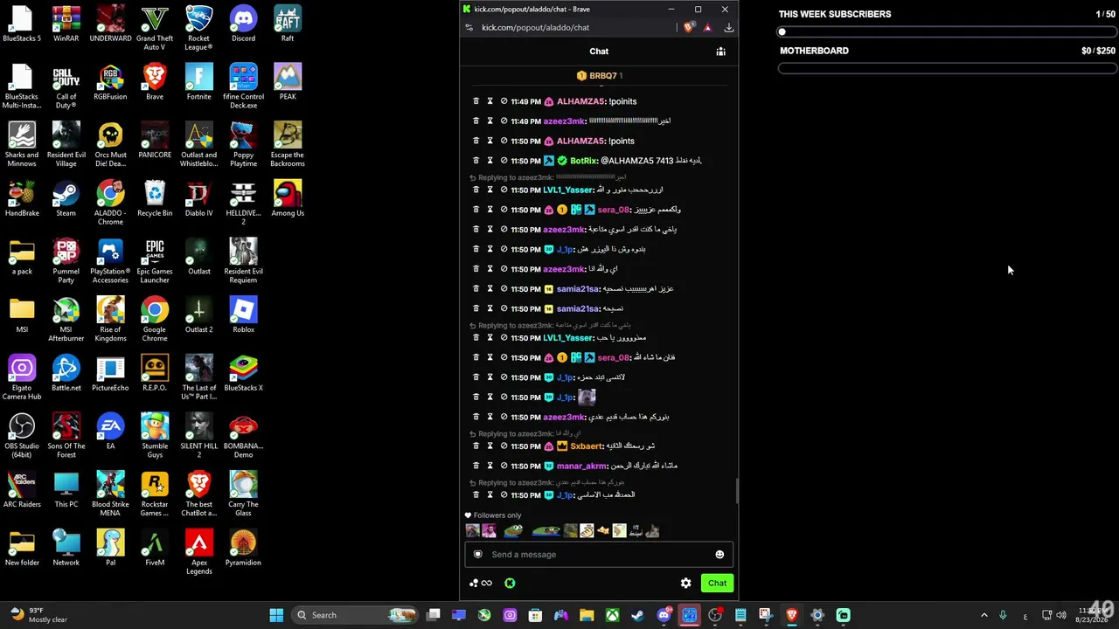The image size is (1119, 629).
Task: Open the image thumbnail in J_1p's message
Action: click(x=587, y=397)
